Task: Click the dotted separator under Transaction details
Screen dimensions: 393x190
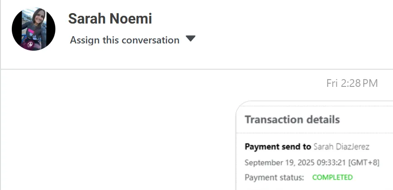Action: (313, 133)
